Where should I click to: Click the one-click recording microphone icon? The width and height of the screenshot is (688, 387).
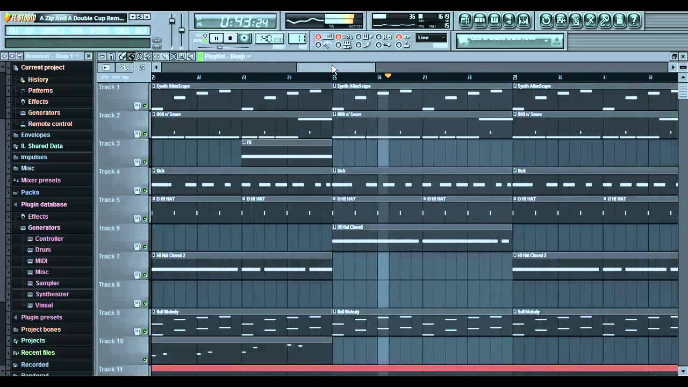[604, 20]
